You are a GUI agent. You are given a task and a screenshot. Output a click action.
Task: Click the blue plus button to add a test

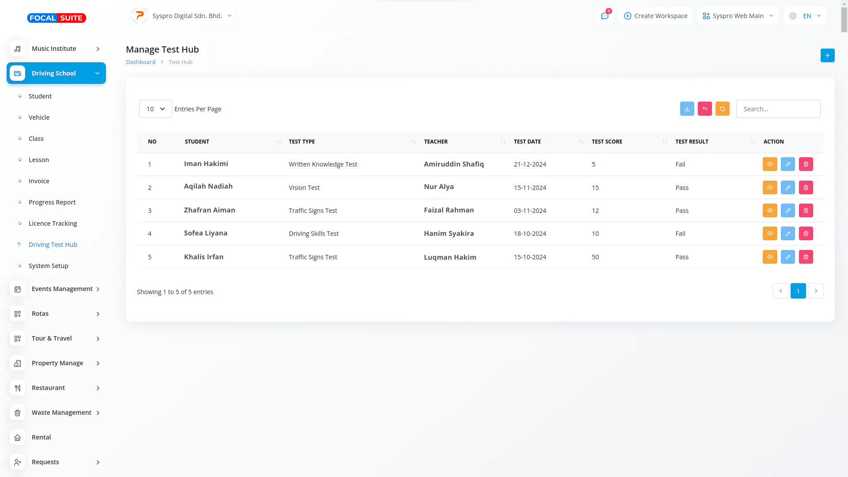pos(827,56)
